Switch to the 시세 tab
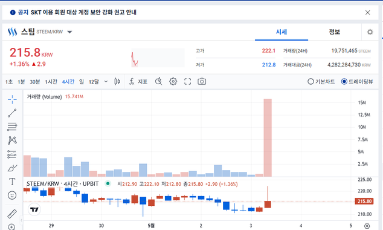The height and width of the screenshot is (230, 383). coord(282,32)
